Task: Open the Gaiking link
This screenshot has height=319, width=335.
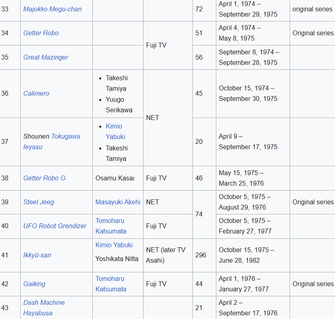Action: click(34, 284)
